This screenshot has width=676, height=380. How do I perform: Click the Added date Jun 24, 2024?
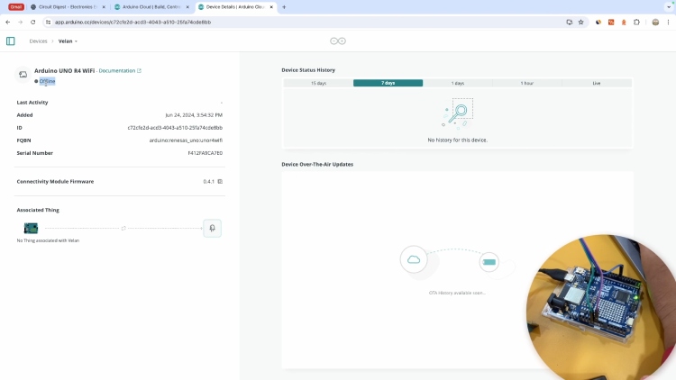tap(194, 115)
